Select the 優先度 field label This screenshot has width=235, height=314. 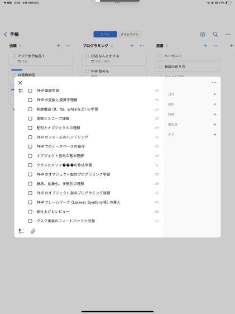click(173, 125)
